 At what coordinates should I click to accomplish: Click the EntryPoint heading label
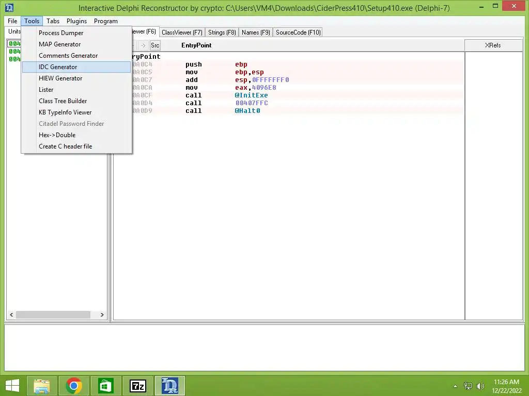196,45
